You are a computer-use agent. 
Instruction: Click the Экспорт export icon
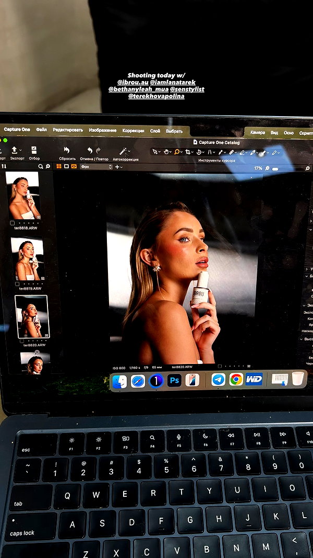pos(14,150)
